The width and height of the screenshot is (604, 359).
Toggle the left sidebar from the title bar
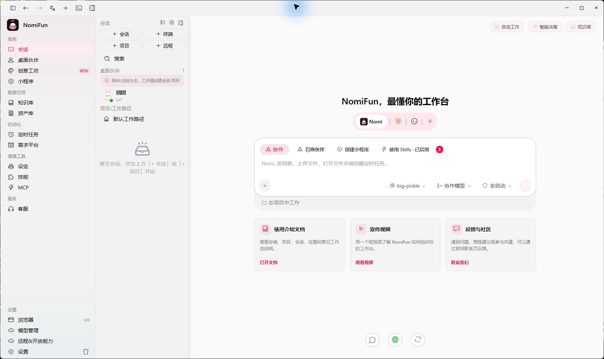[13, 8]
